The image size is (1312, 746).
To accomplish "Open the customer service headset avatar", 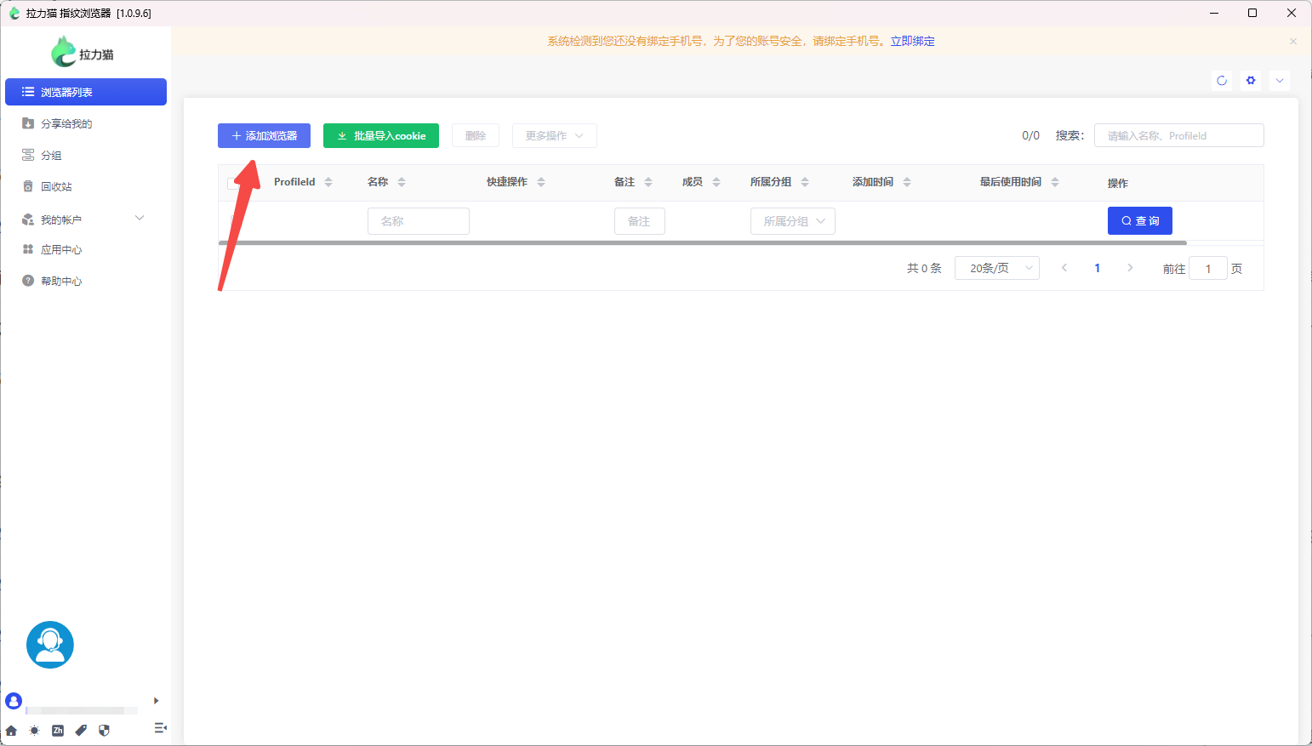I will 50,645.
